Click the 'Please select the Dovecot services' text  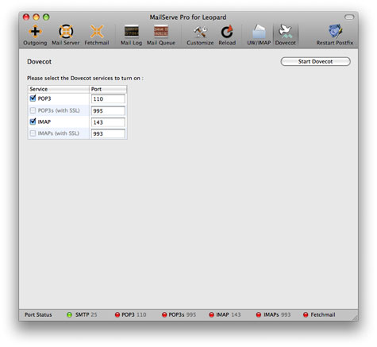85,79
